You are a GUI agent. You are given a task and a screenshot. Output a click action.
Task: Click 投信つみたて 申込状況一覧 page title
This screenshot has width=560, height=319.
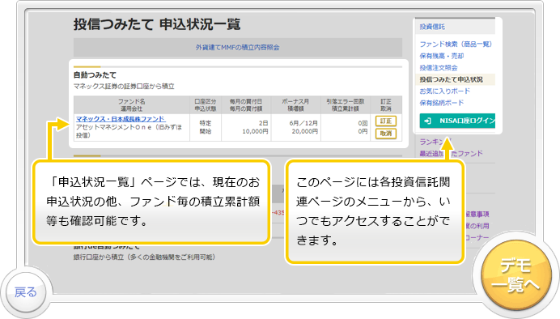tap(157, 24)
